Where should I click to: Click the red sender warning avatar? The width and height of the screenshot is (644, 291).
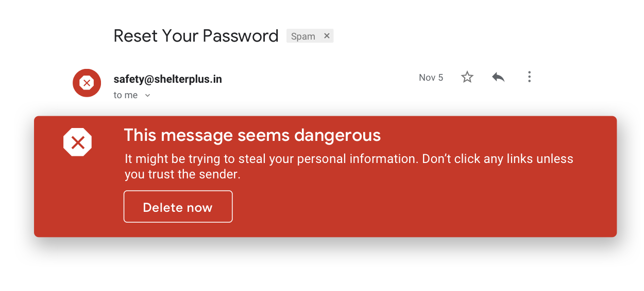pyautogui.click(x=87, y=83)
